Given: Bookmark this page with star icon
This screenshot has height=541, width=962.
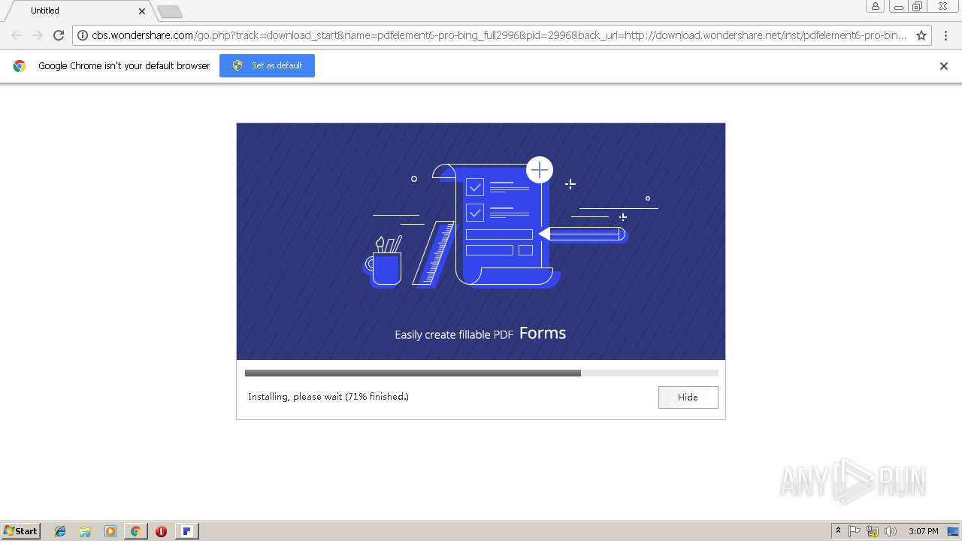Looking at the screenshot, I should point(921,35).
